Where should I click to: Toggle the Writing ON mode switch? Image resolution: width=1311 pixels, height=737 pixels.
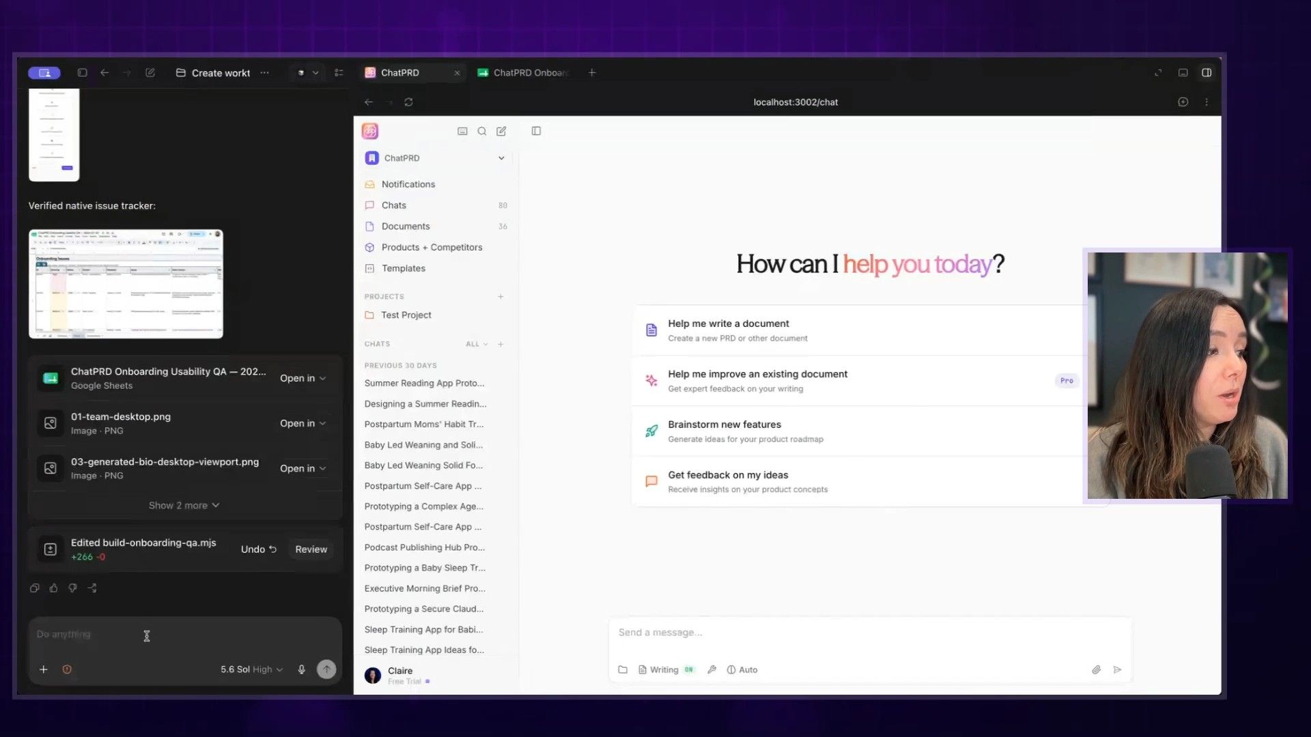click(666, 669)
